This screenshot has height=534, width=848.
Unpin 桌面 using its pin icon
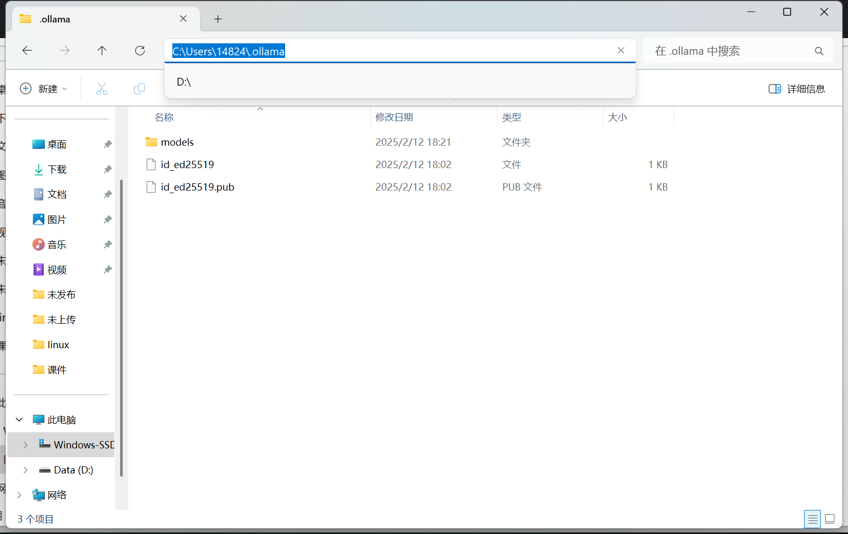pos(108,145)
